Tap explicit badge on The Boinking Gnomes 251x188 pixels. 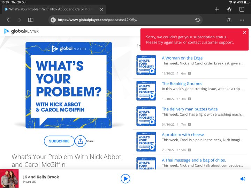[189, 99]
